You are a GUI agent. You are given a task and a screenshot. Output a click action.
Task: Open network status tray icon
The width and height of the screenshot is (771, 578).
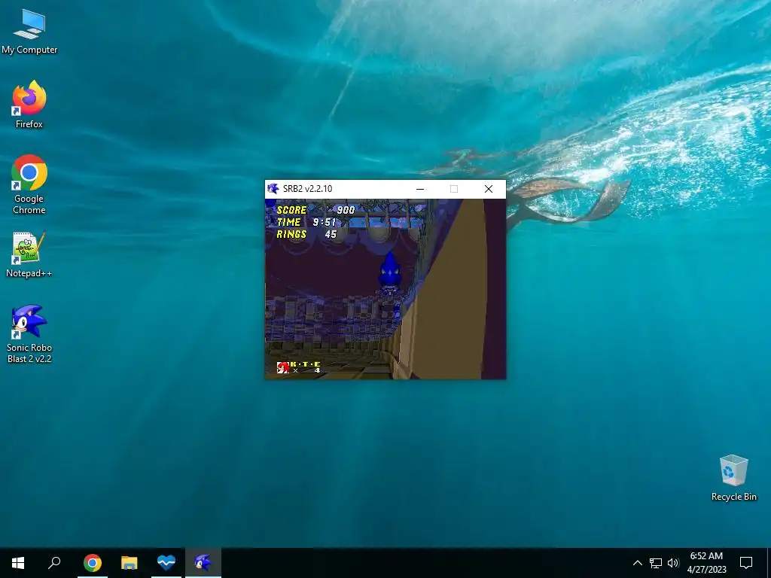[x=656, y=563]
